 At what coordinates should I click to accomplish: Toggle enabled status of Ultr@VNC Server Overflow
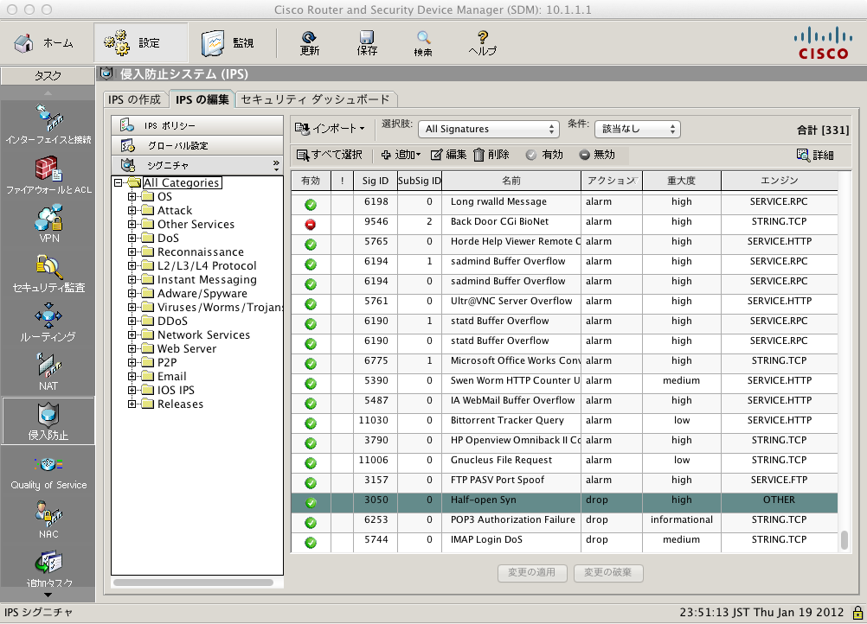[311, 304]
